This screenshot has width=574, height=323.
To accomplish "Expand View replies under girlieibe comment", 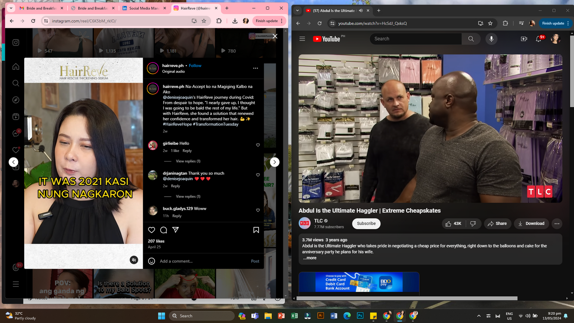I will tap(188, 161).
